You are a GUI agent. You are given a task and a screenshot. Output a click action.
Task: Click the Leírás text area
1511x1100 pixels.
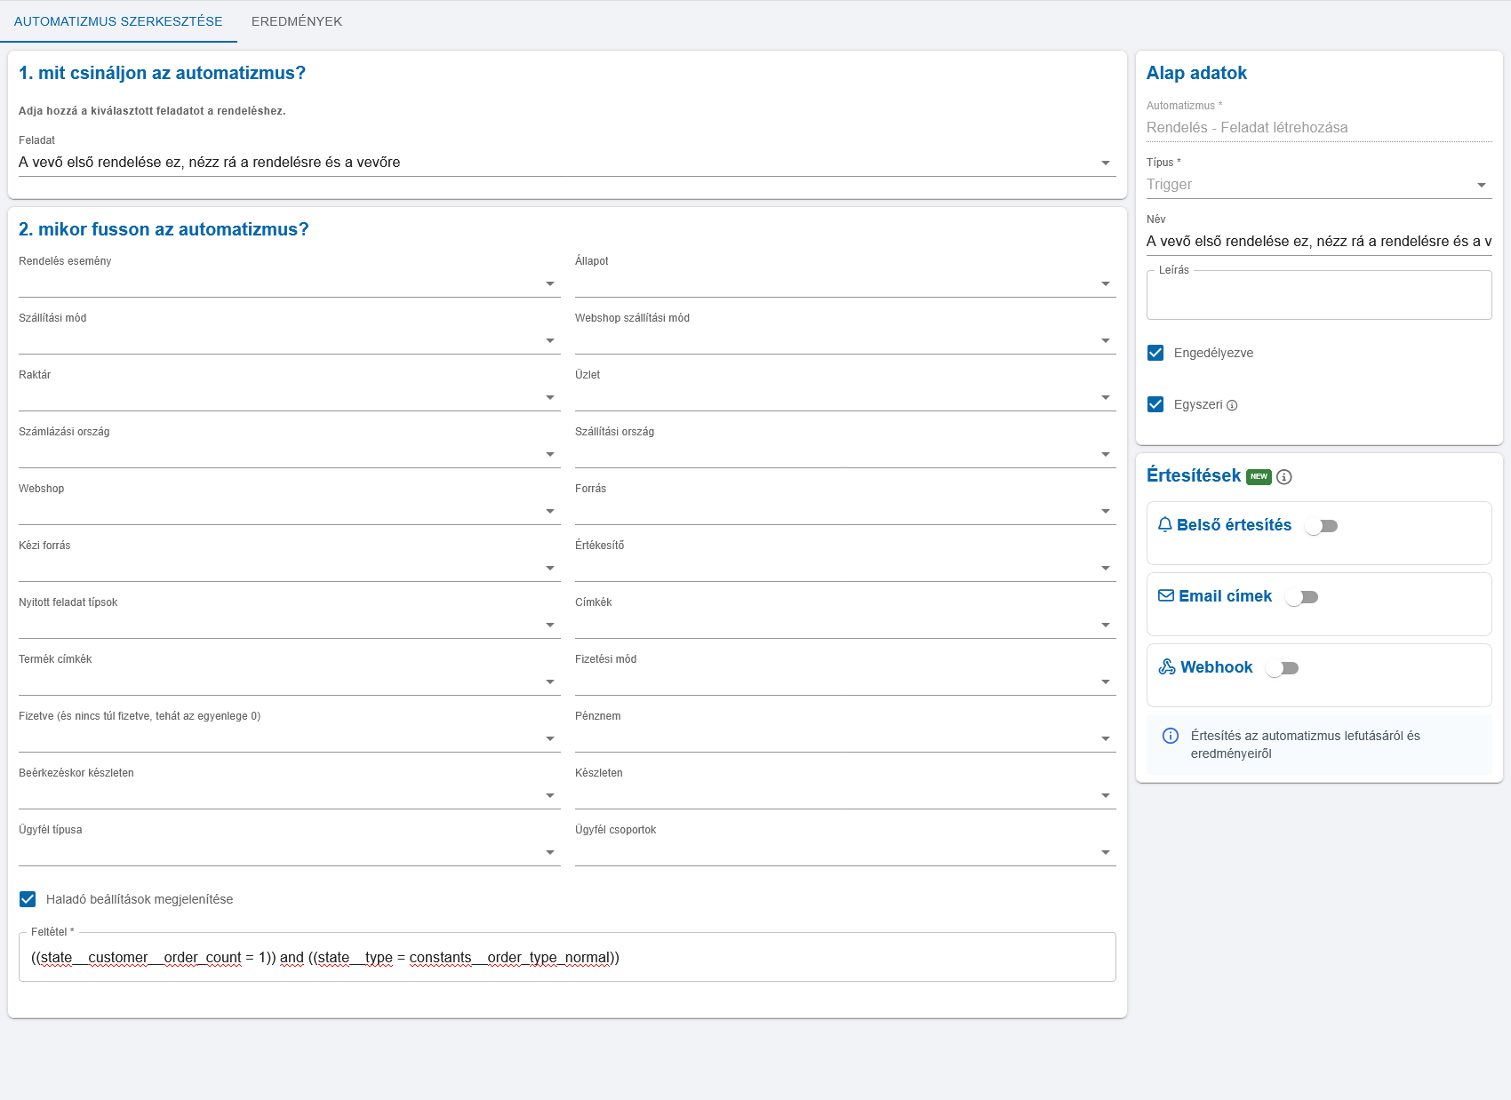pyautogui.click(x=1319, y=295)
